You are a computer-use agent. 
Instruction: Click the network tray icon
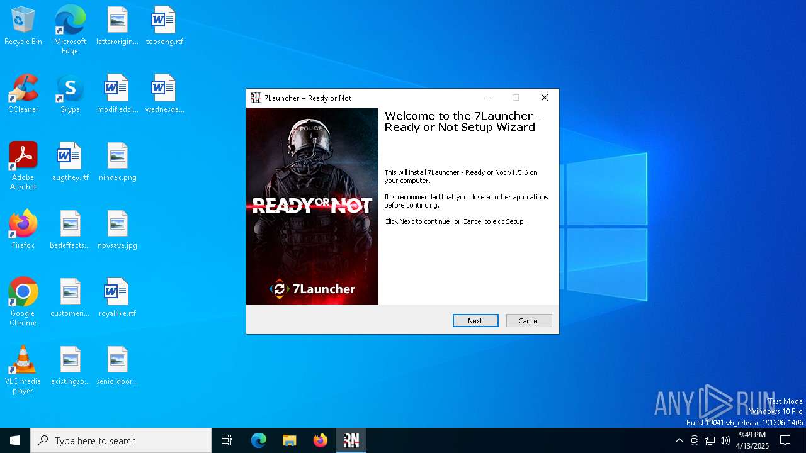click(710, 440)
